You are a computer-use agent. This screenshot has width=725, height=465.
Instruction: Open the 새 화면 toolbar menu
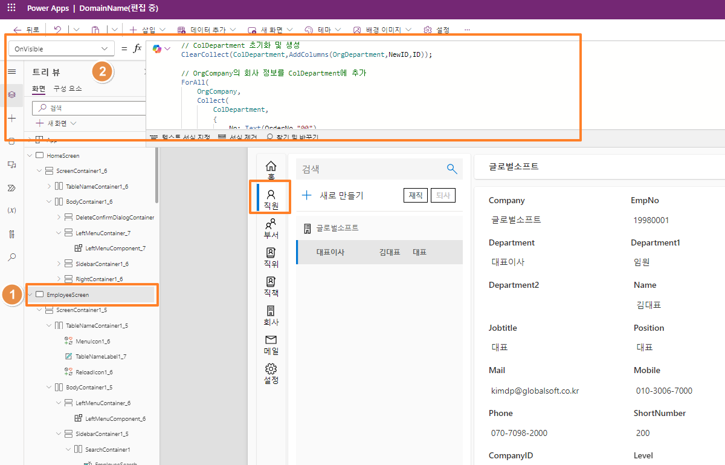(270, 29)
